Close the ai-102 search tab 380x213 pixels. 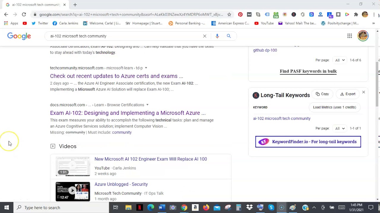[x=64, y=5]
